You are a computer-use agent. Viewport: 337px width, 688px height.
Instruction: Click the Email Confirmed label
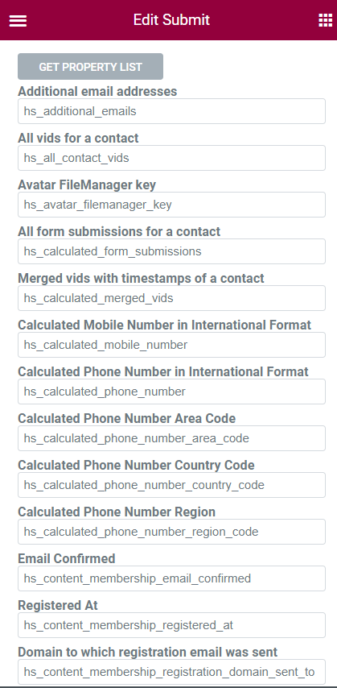[67, 558]
